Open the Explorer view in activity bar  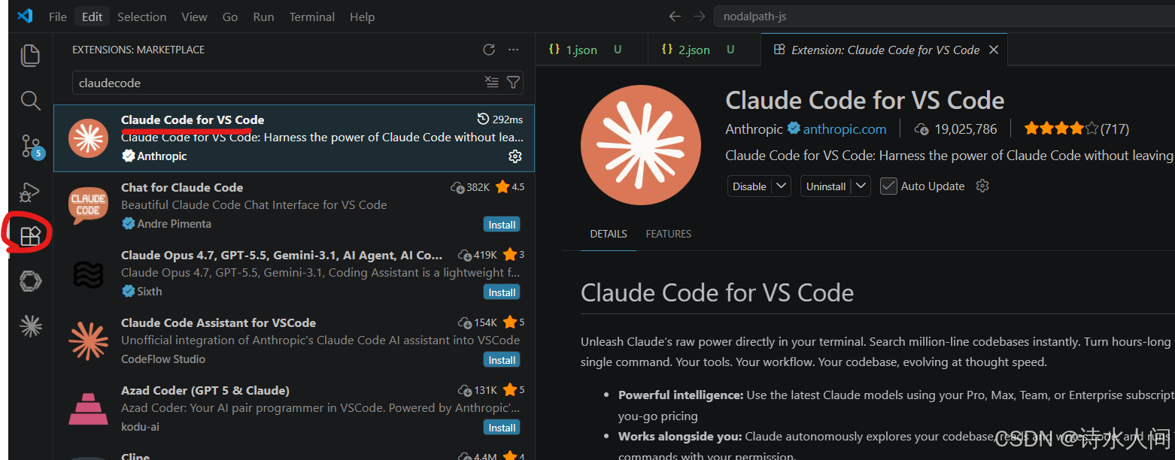pyautogui.click(x=30, y=55)
